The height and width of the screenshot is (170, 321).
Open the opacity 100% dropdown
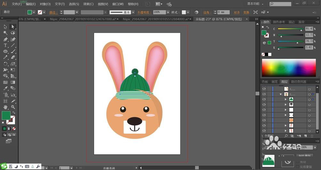[x=168, y=12]
